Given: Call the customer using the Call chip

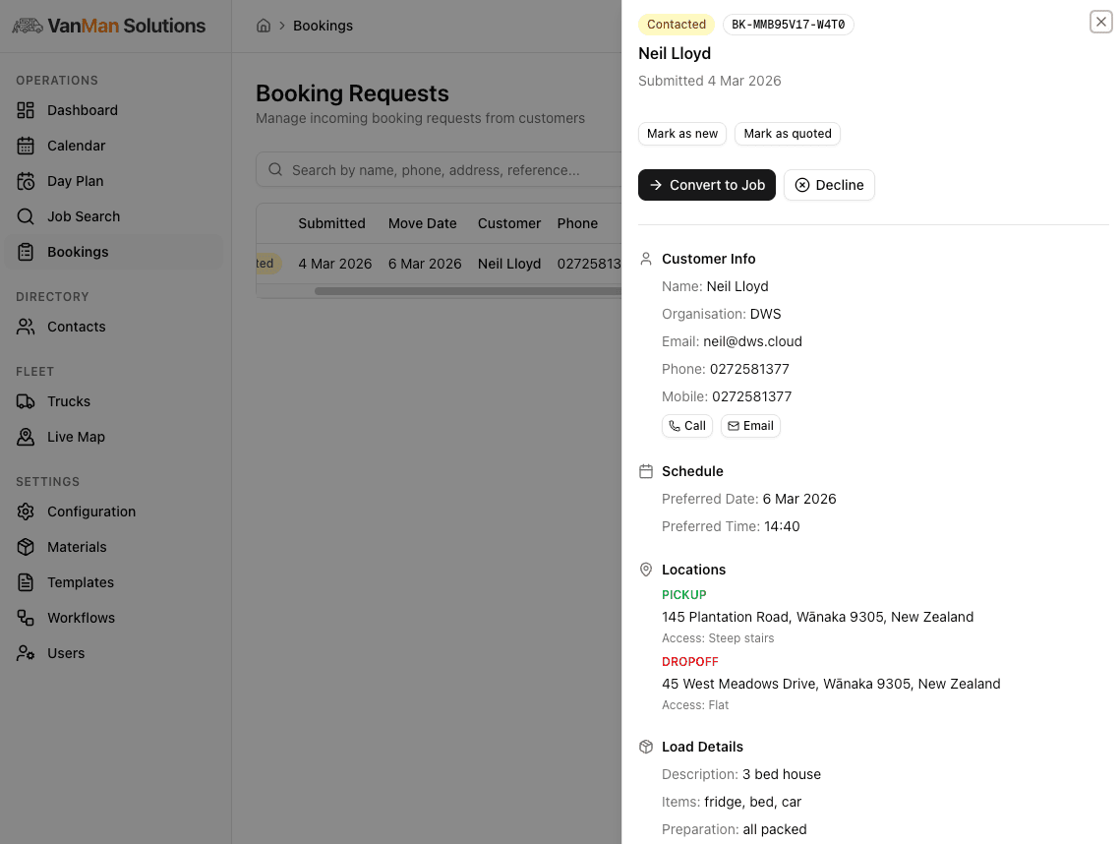Looking at the screenshot, I should (x=686, y=425).
